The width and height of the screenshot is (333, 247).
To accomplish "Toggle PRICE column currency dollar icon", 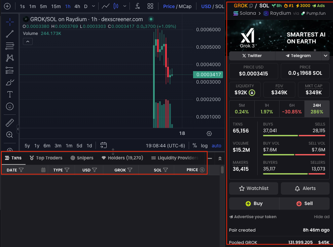I will [202, 170].
